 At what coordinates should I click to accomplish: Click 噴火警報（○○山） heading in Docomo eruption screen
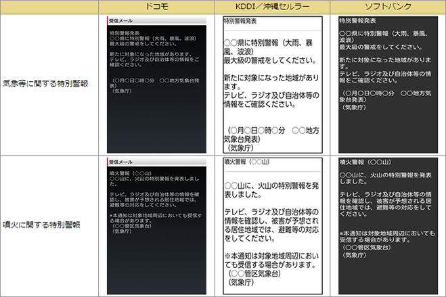pyautogui.click(x=131, y=173)
